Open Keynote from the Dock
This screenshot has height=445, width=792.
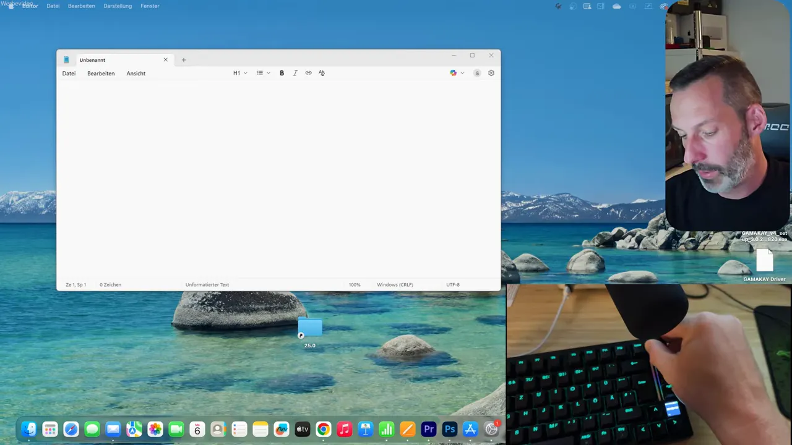click(365, 429)
